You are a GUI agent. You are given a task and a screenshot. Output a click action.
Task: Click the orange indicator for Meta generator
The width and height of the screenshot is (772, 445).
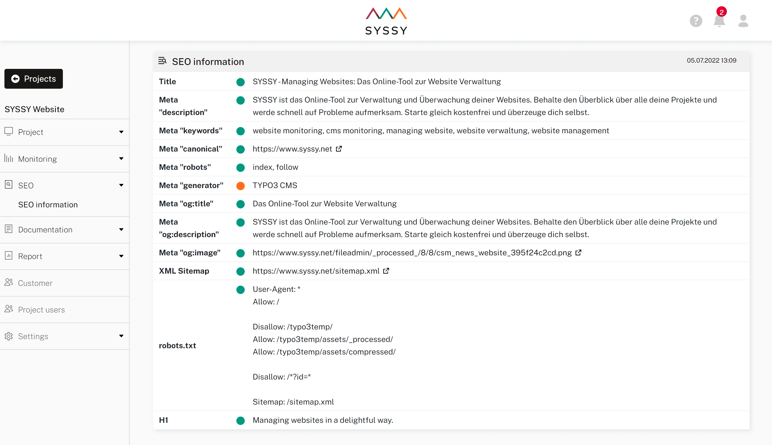(x=241, y=185)
